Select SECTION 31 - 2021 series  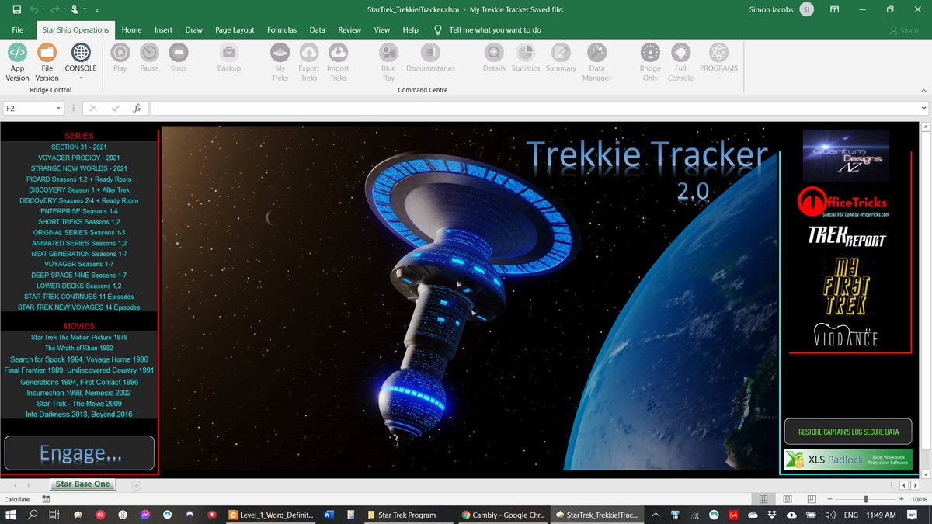[x=78, y=147]
